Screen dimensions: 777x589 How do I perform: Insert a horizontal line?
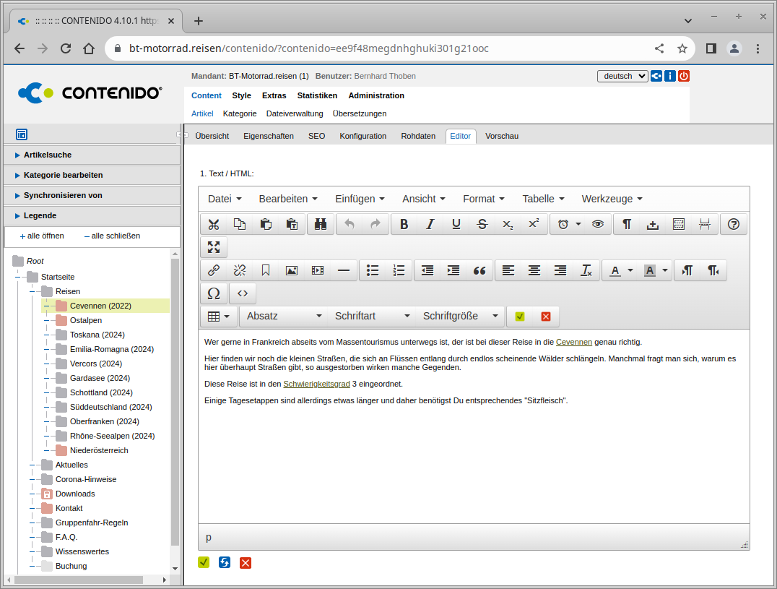pyautogui.click(x=344, y=270)
